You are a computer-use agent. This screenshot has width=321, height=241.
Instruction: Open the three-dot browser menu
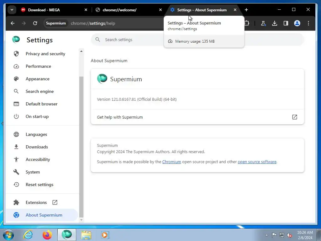coord(308,23)
